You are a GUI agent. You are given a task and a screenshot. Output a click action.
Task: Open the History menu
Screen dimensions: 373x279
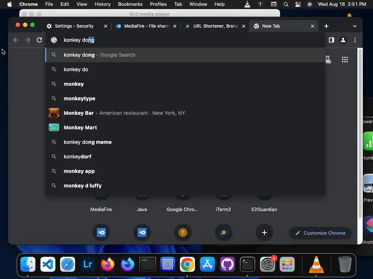pos(102,4)
